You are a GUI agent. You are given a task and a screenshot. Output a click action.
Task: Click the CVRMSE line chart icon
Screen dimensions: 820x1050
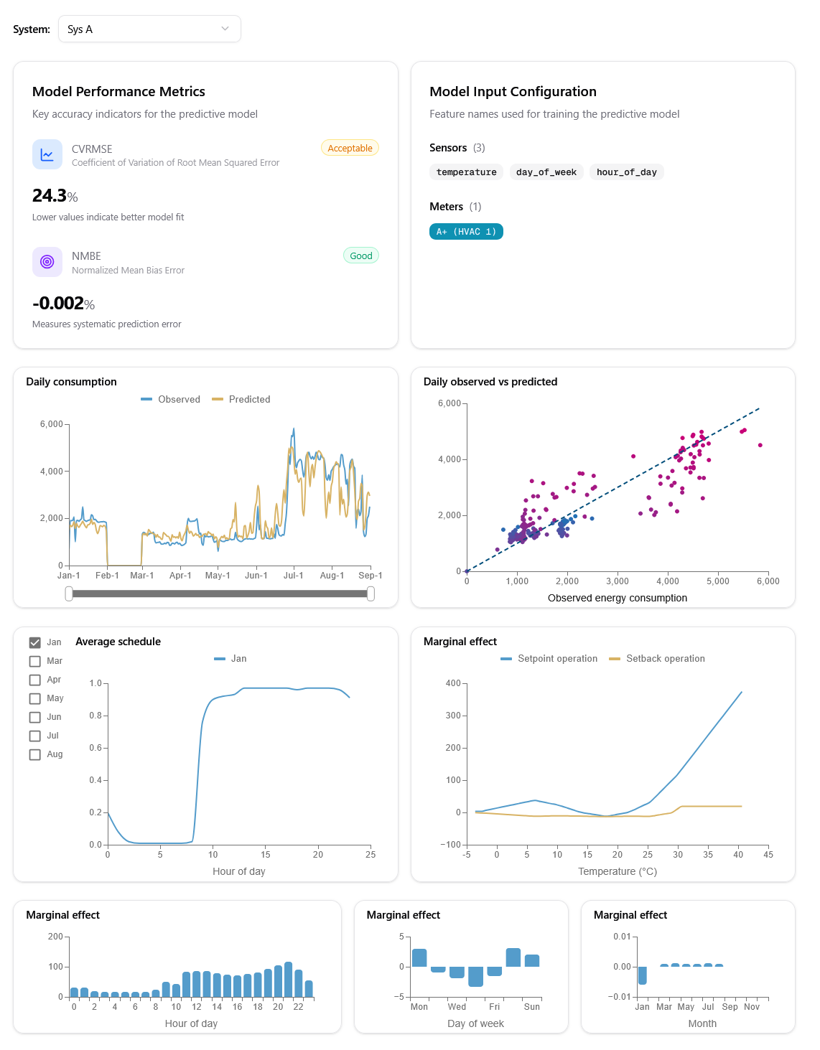47,155
